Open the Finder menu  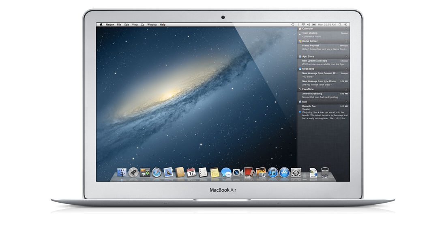coord(110,25)
